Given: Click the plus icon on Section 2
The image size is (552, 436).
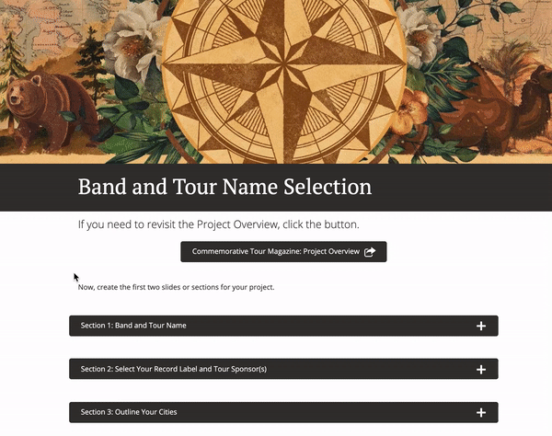Looking at the screenshot, I should (481, 369).
